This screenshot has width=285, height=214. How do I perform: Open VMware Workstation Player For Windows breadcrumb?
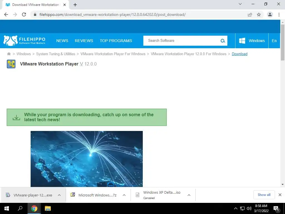[113, 54]
